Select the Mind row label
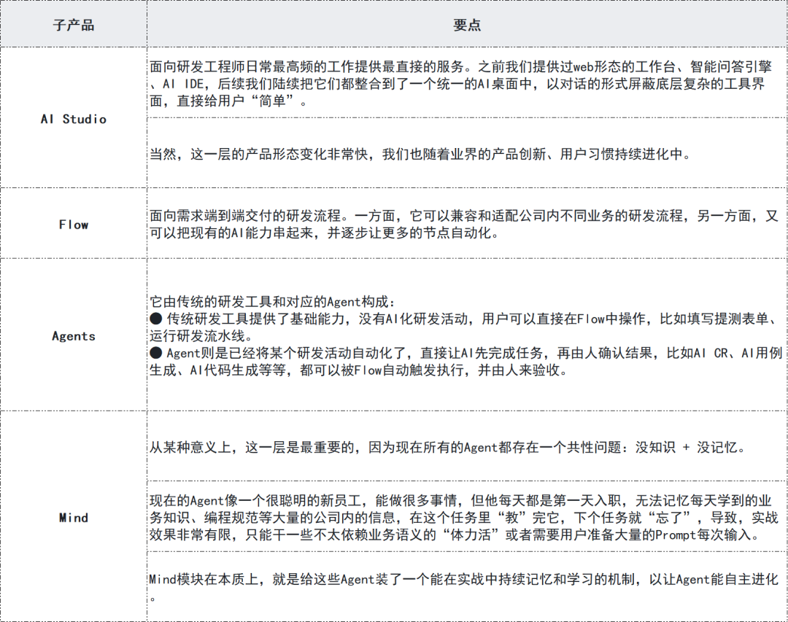Screen dimensions: 788x622 (x=75, y=518)
